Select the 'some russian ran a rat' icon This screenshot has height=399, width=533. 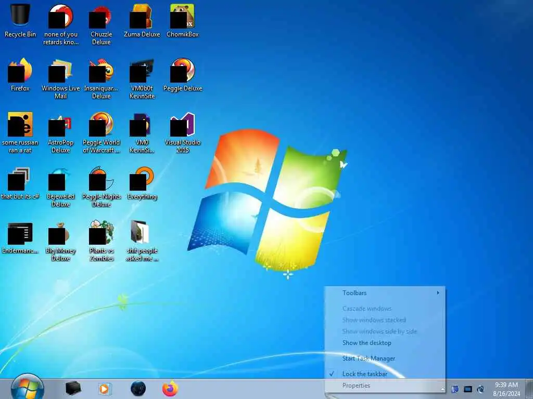pyautogui.click(x=20, y=132)
